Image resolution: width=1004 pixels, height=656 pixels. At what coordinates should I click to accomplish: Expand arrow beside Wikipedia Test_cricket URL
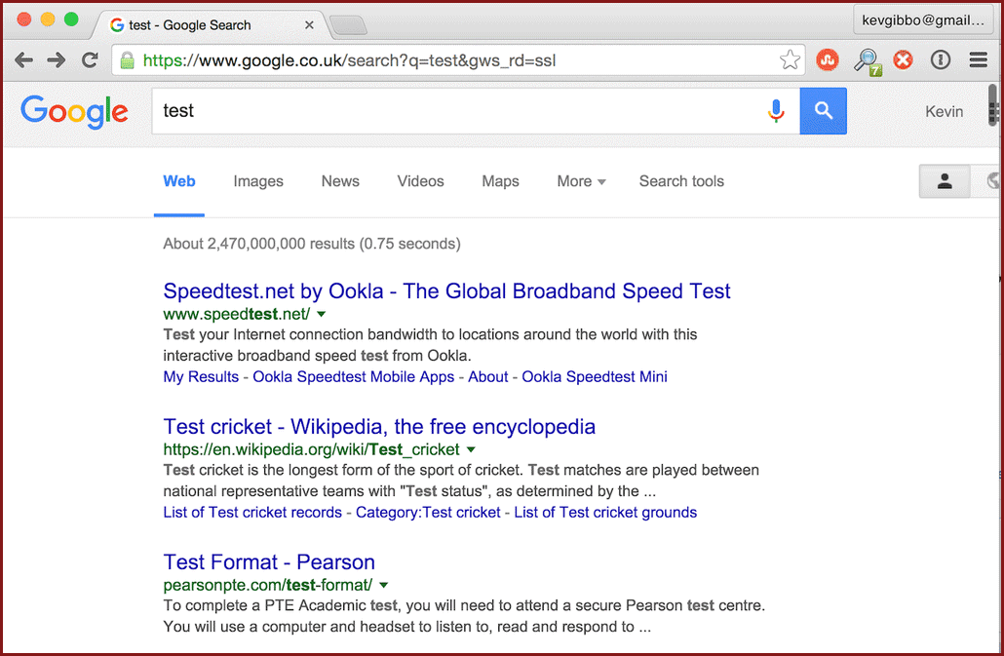(471, 449)
